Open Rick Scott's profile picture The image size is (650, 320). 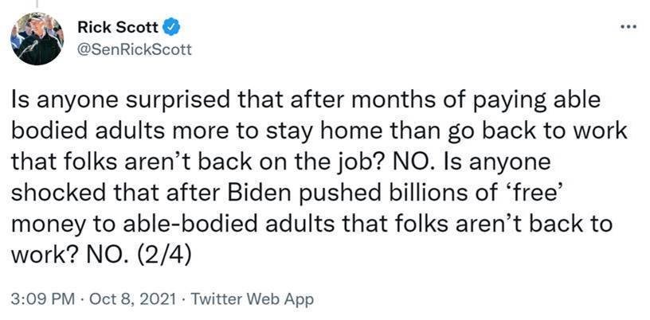[x=37, y=38]
